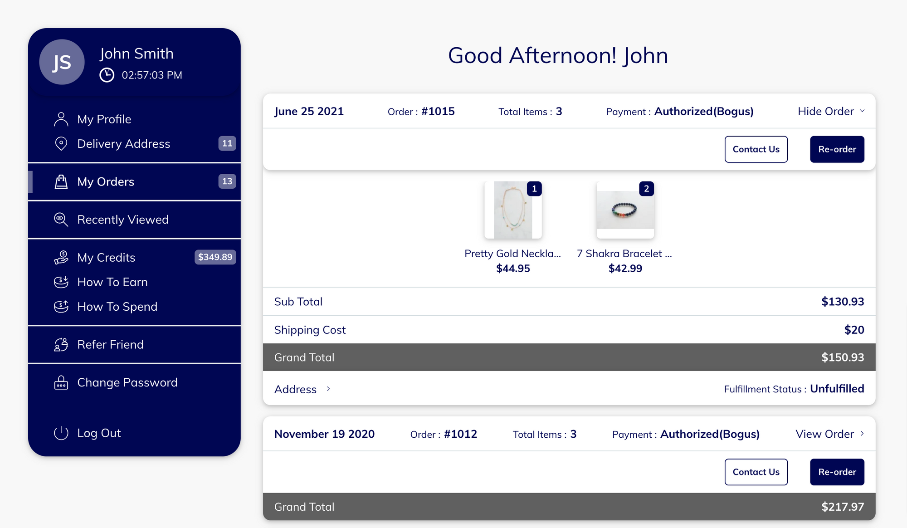Image resolution: width=907 pixels, height=528 pixels.
Task: Click Re-order for order #1012
Action: coord(837,472)
